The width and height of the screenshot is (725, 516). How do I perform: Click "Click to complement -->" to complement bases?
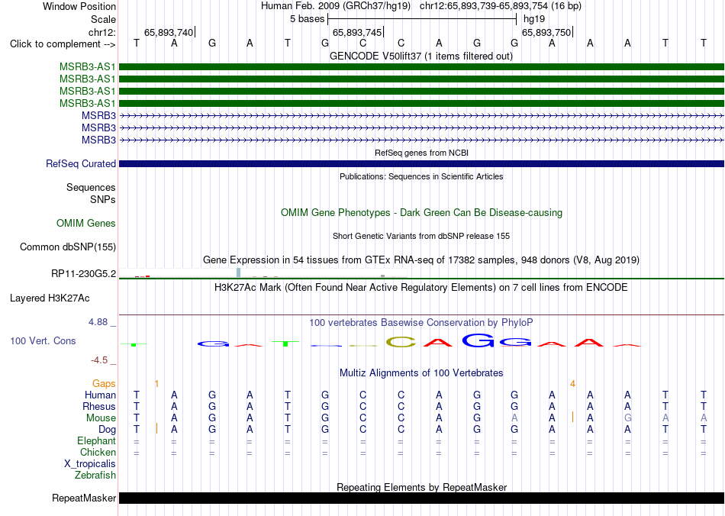pos(63,44)
